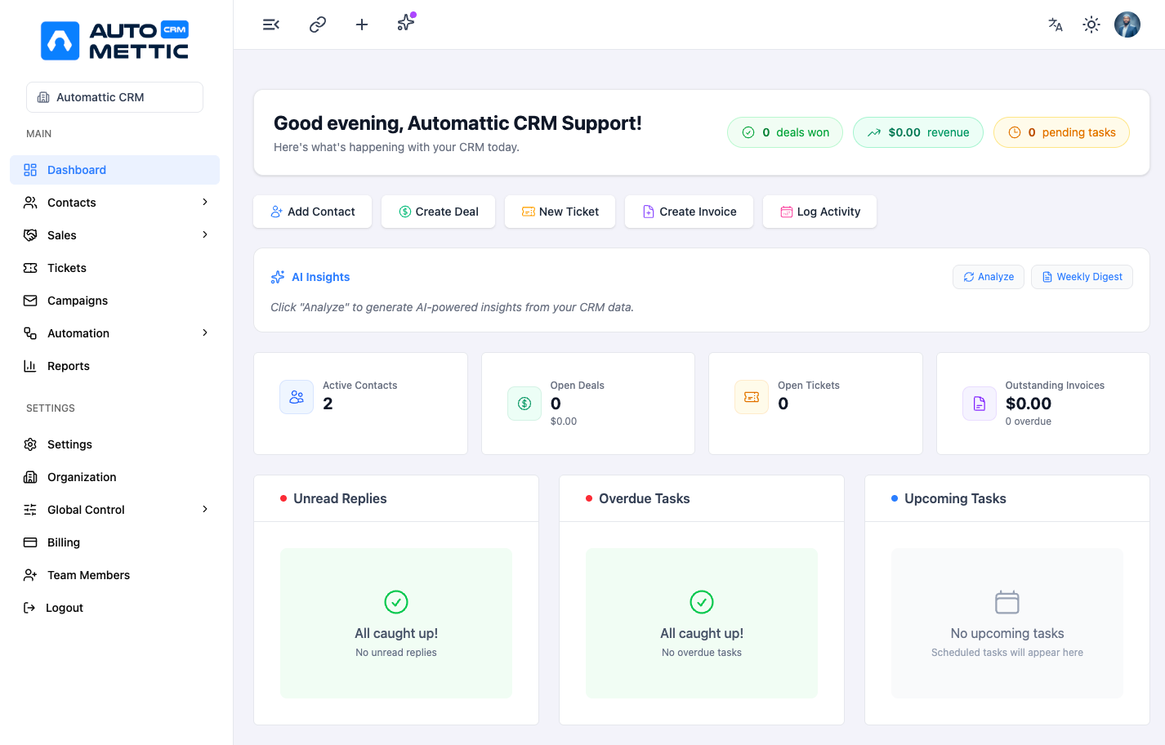Click the link icon in the top toolbar

(317, 24)
